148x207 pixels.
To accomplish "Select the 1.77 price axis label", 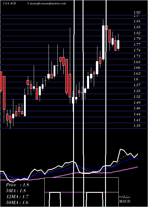I will tap(137, 44).
